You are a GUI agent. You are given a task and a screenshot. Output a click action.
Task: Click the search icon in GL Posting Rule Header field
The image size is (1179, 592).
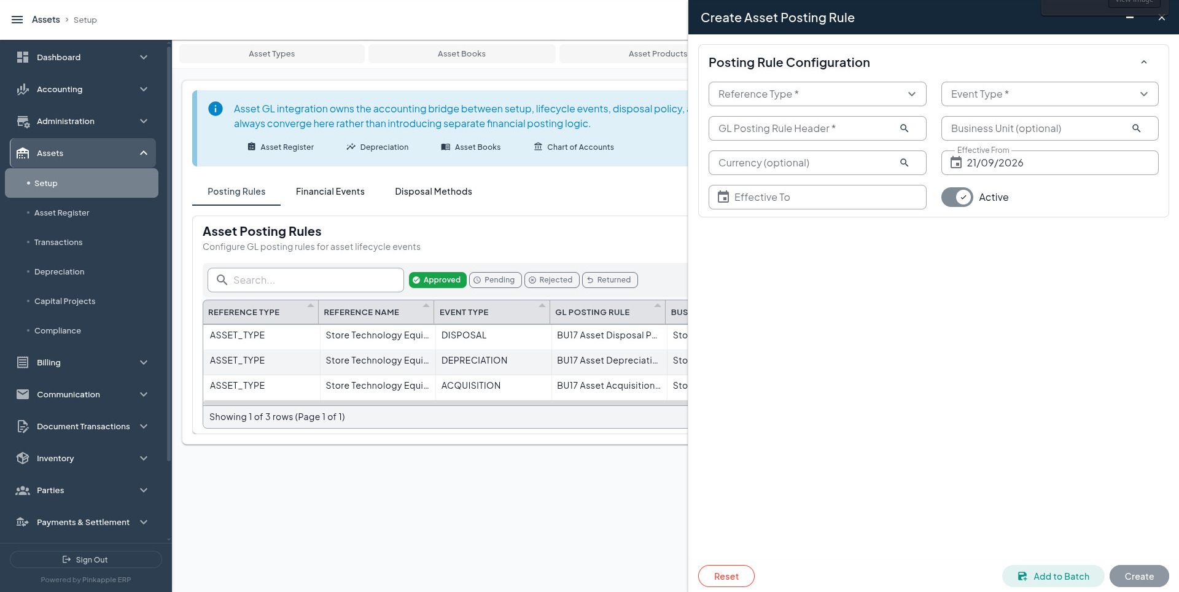tap(904, 128)
